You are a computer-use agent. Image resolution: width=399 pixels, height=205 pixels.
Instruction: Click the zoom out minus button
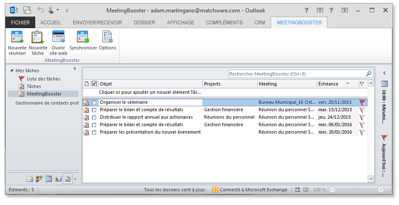pos(332,190)
